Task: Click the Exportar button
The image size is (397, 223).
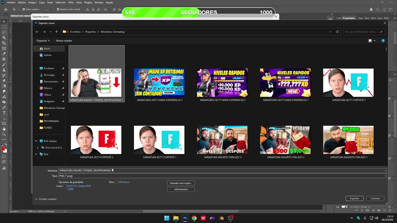Action: pyautogui.click(x=355, y=198)
